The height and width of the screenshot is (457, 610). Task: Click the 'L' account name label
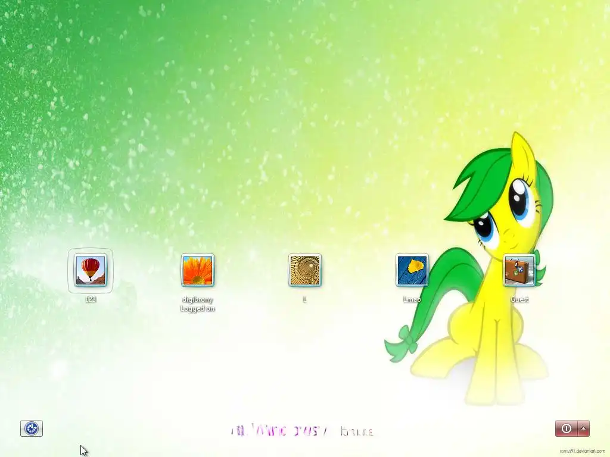click(305, 299)
